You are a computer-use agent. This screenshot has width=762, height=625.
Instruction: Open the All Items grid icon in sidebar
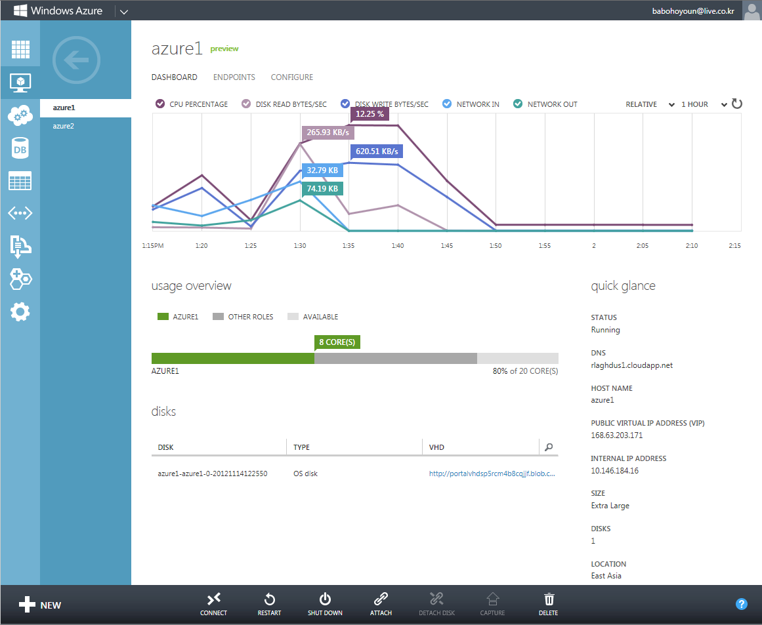[20, 50]
